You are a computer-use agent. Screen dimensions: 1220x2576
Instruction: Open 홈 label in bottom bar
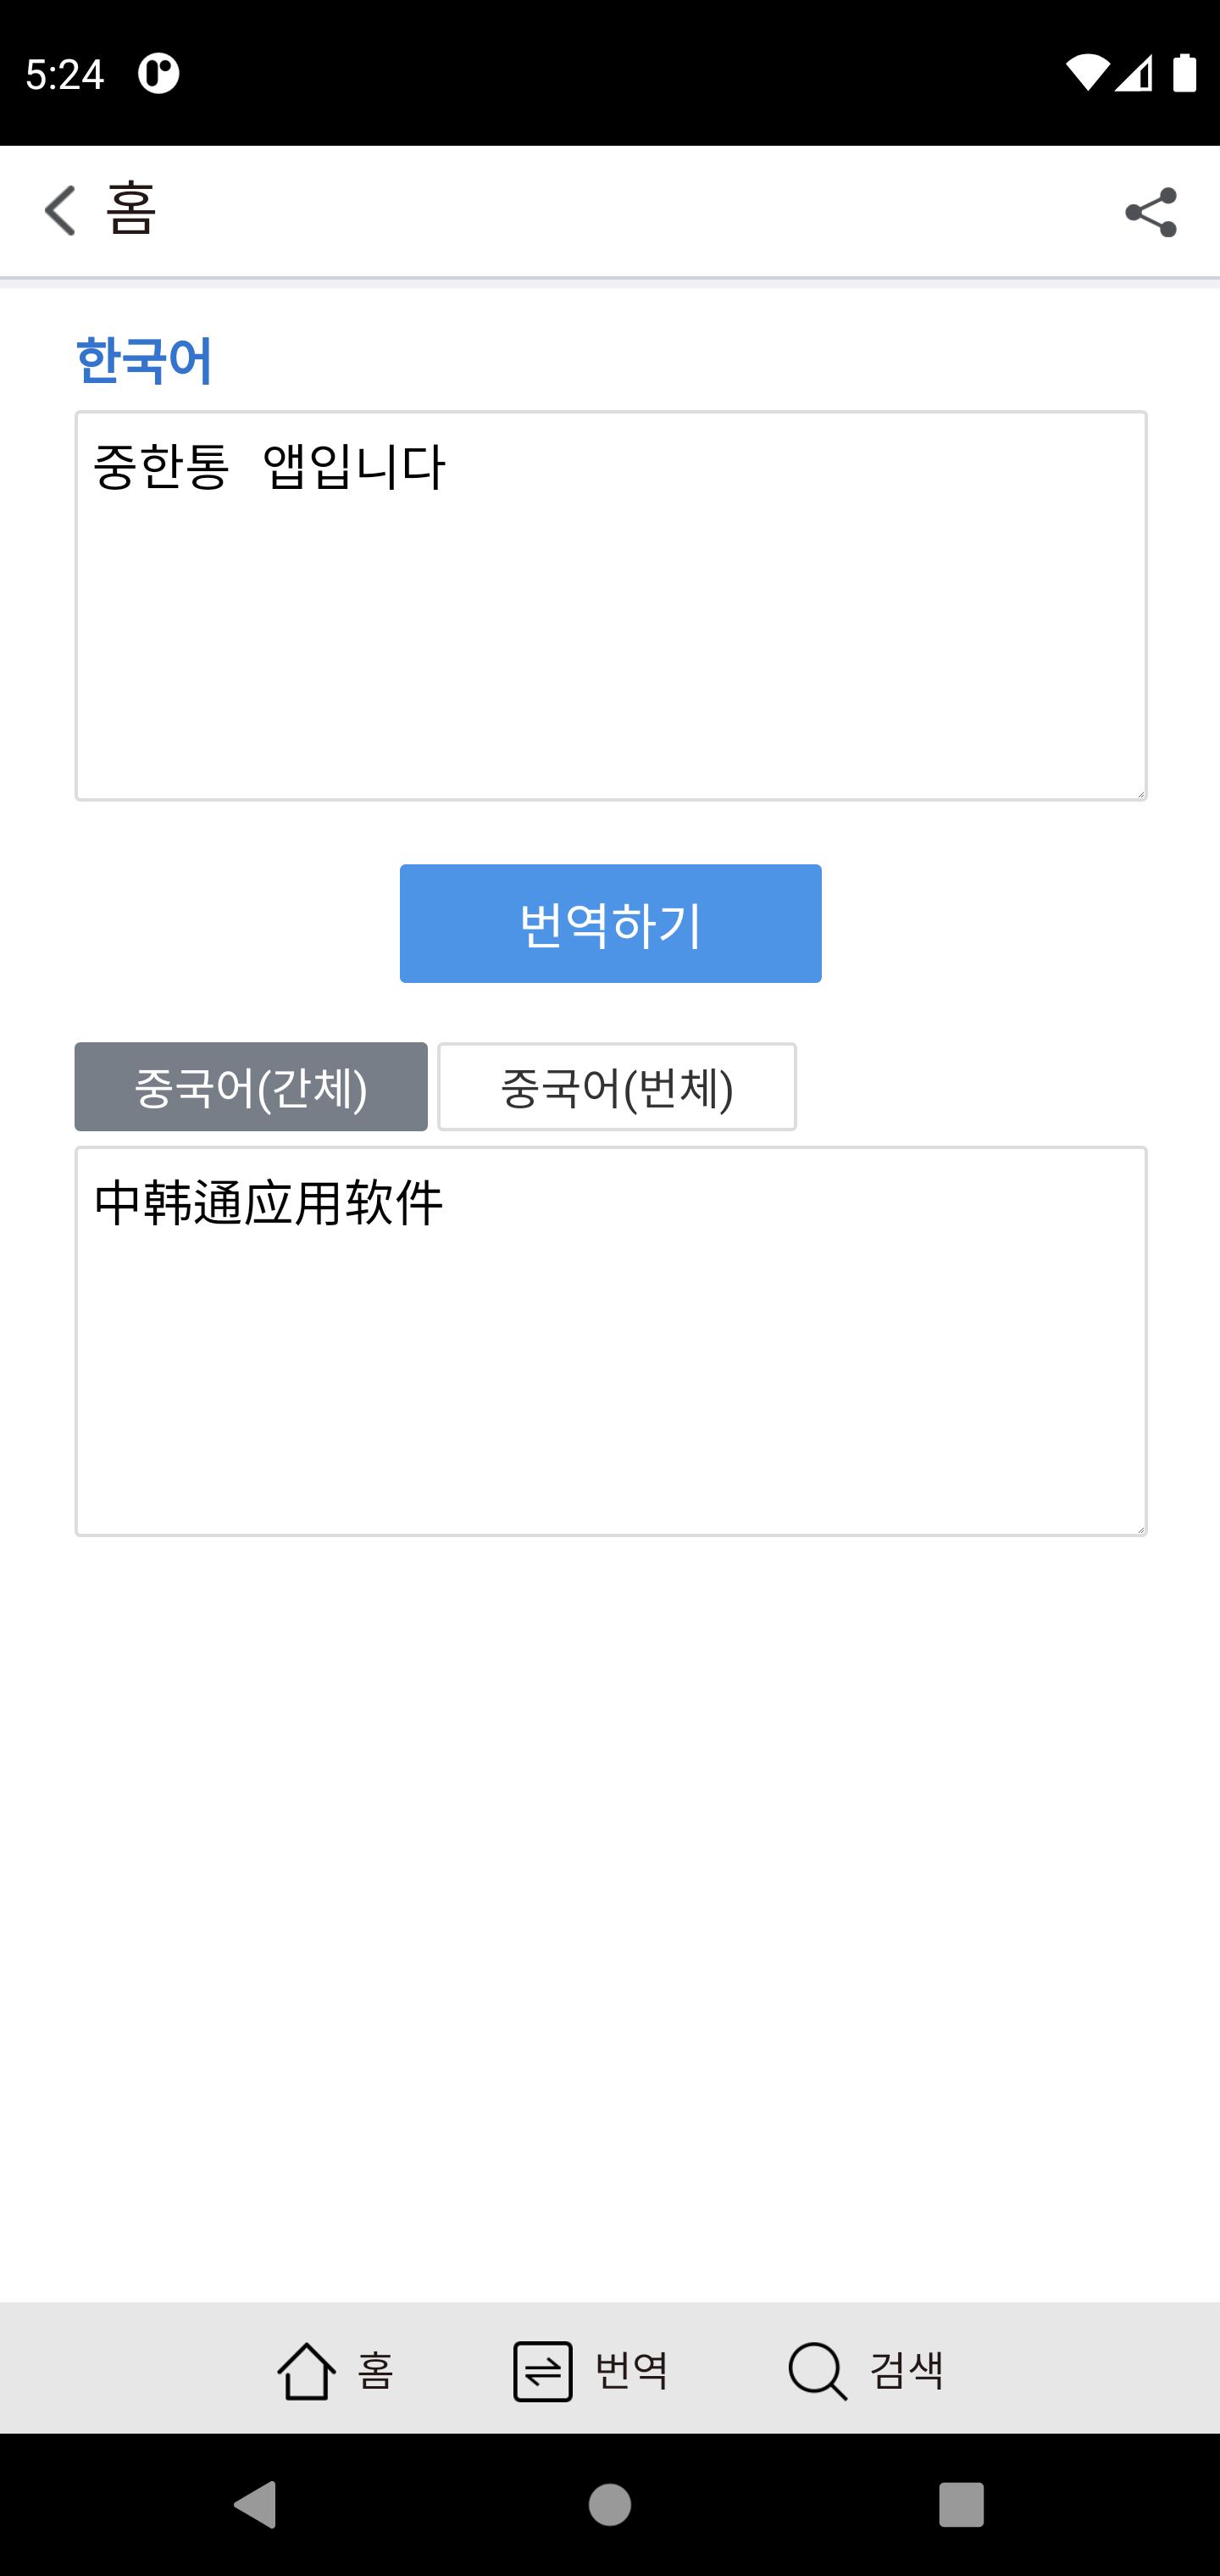[x=376, y=2370]
